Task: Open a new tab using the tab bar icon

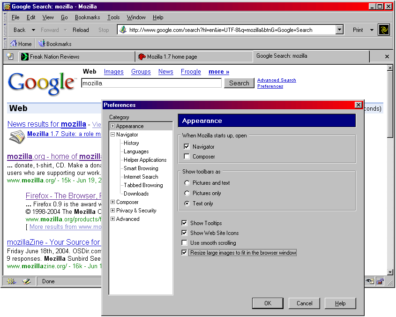Action: point(10,57)
